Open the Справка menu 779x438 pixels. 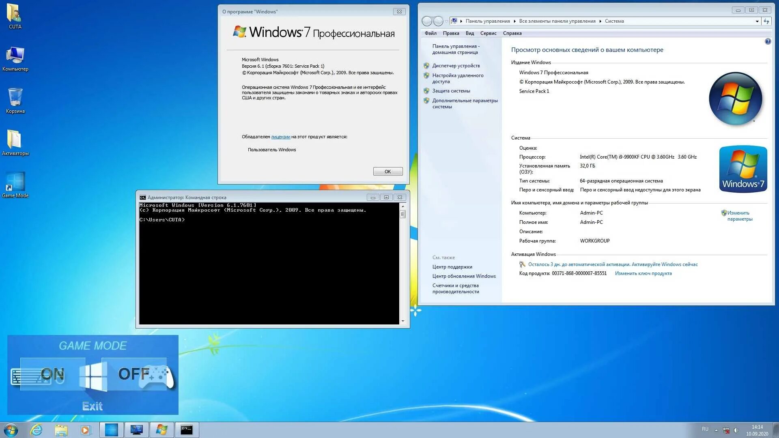(512, 33)
